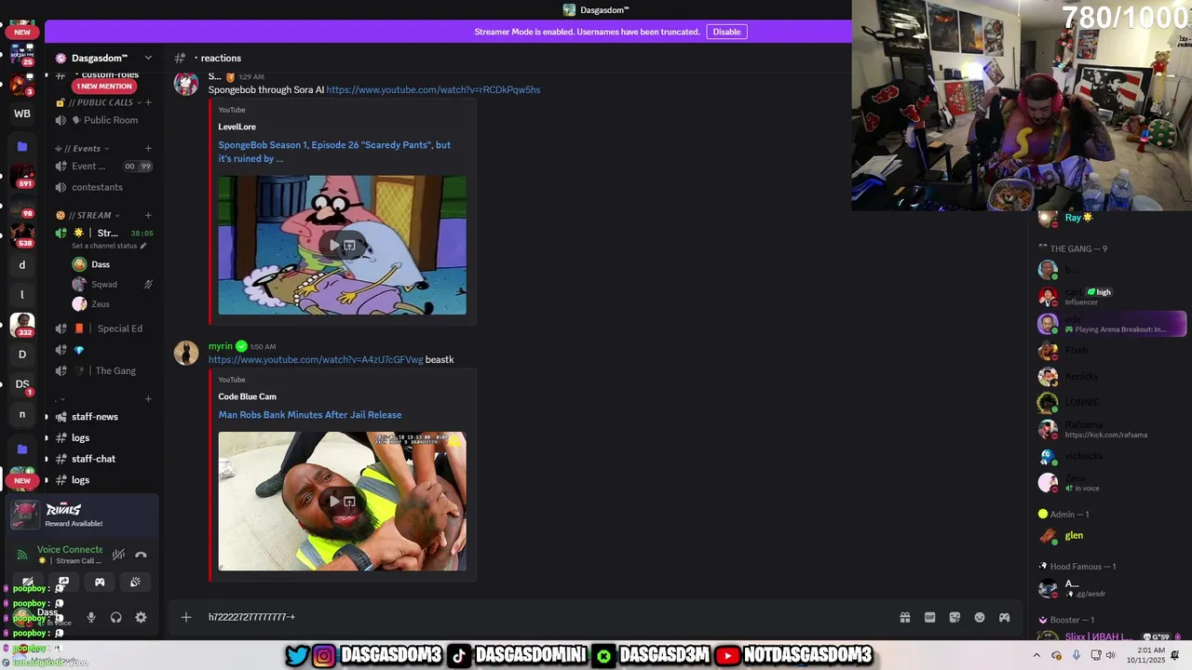Open the gift Nitro icon in message bar

[904, 617]
